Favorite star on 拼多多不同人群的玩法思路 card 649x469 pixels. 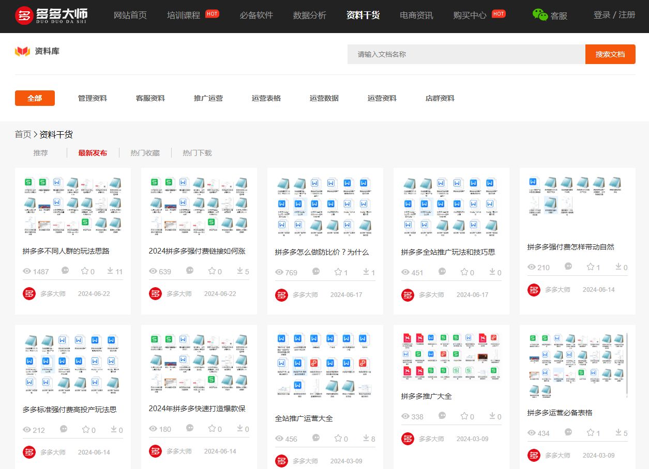(x=85, y=271)
